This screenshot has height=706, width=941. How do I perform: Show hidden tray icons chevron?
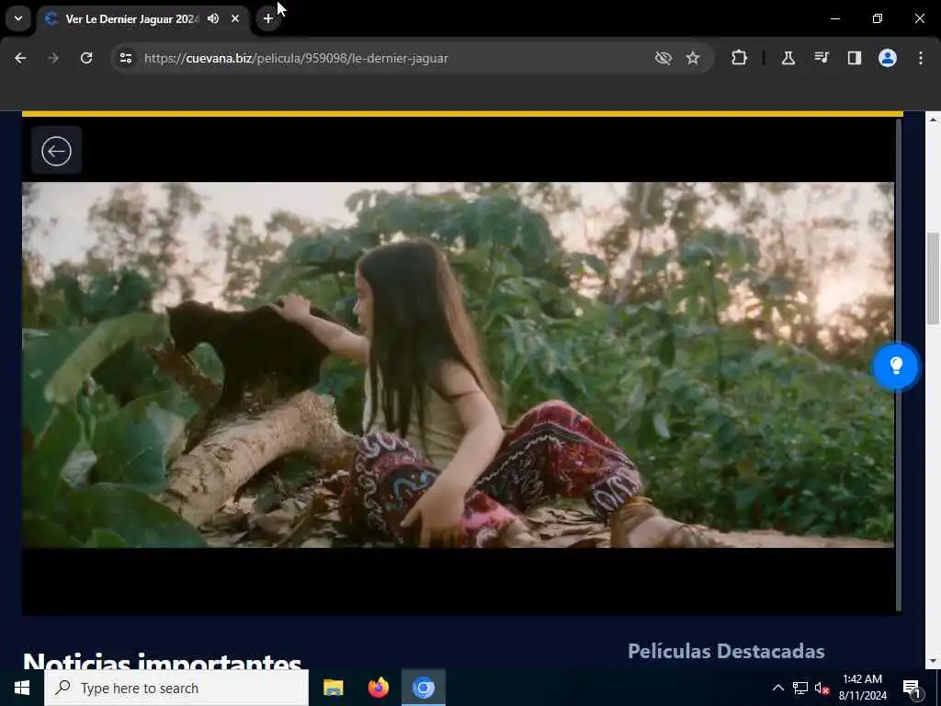tap(777, 688)
